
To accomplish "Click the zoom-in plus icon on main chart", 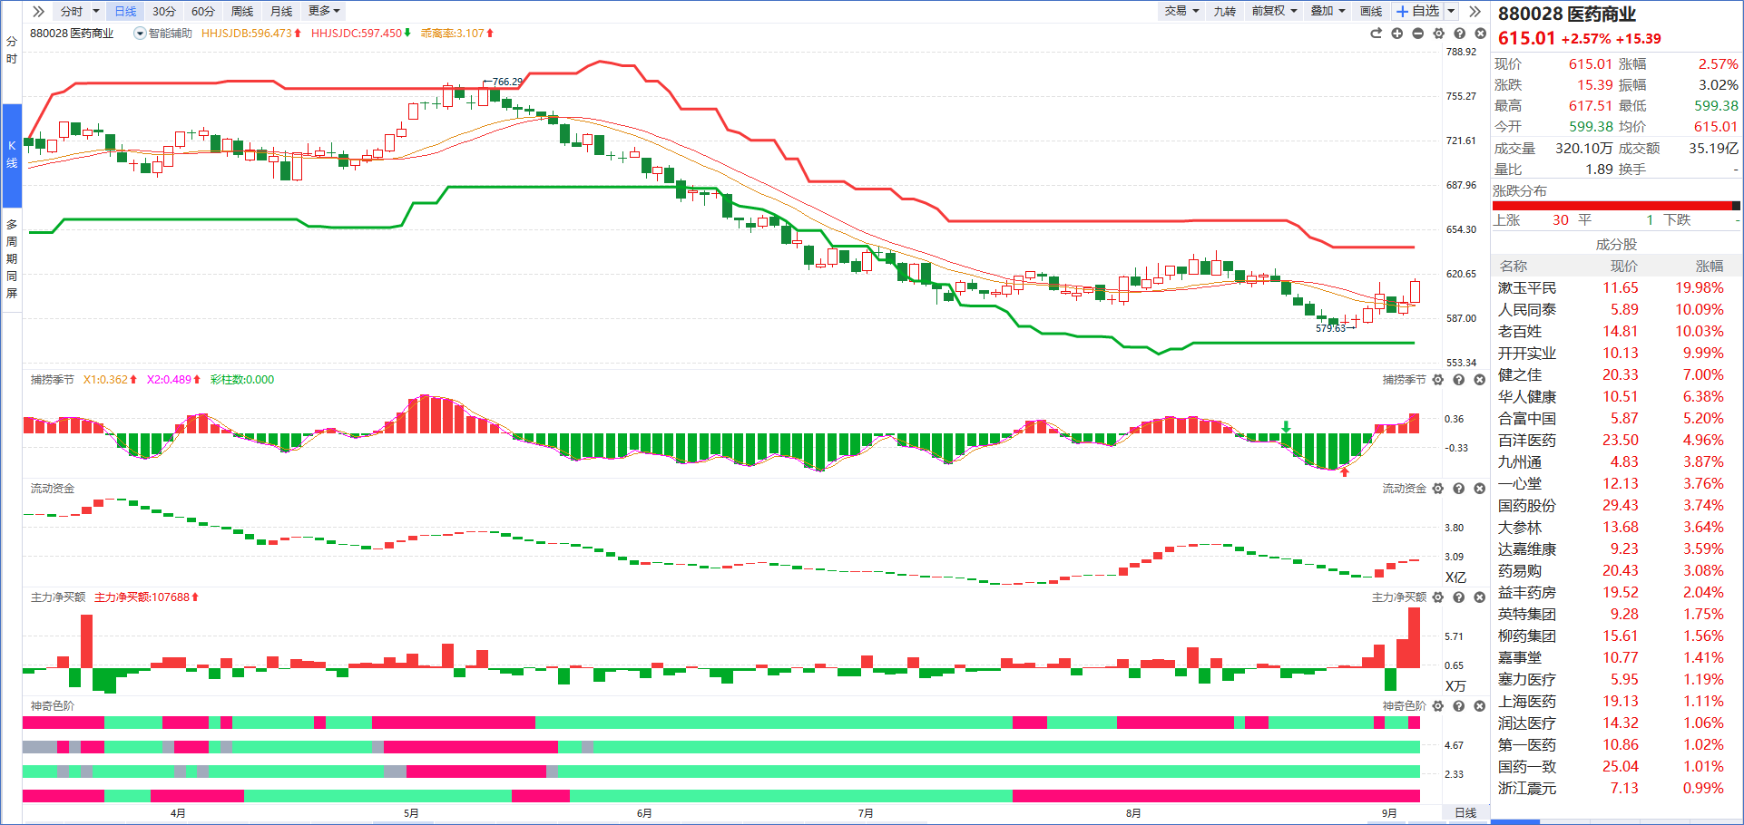I will [x=1396, y=34].
